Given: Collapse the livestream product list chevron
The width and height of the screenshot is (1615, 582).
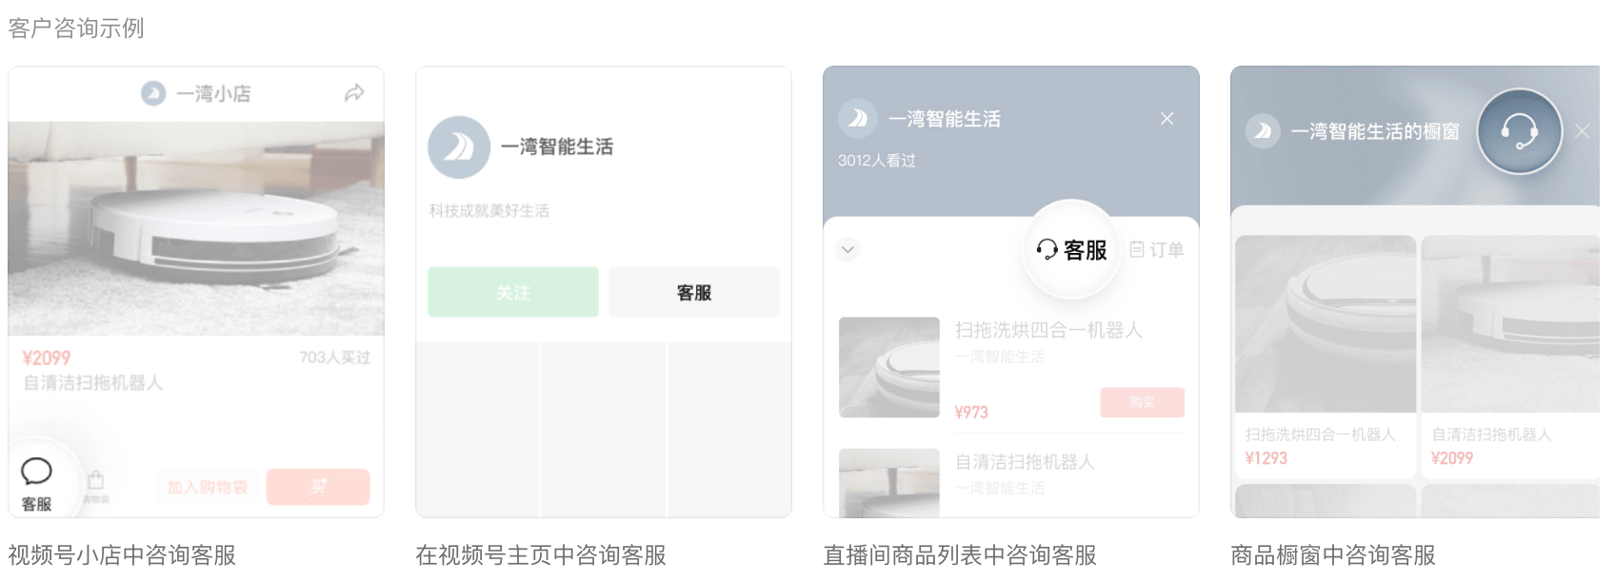Looking at the screenshot, I should (847, 249).
